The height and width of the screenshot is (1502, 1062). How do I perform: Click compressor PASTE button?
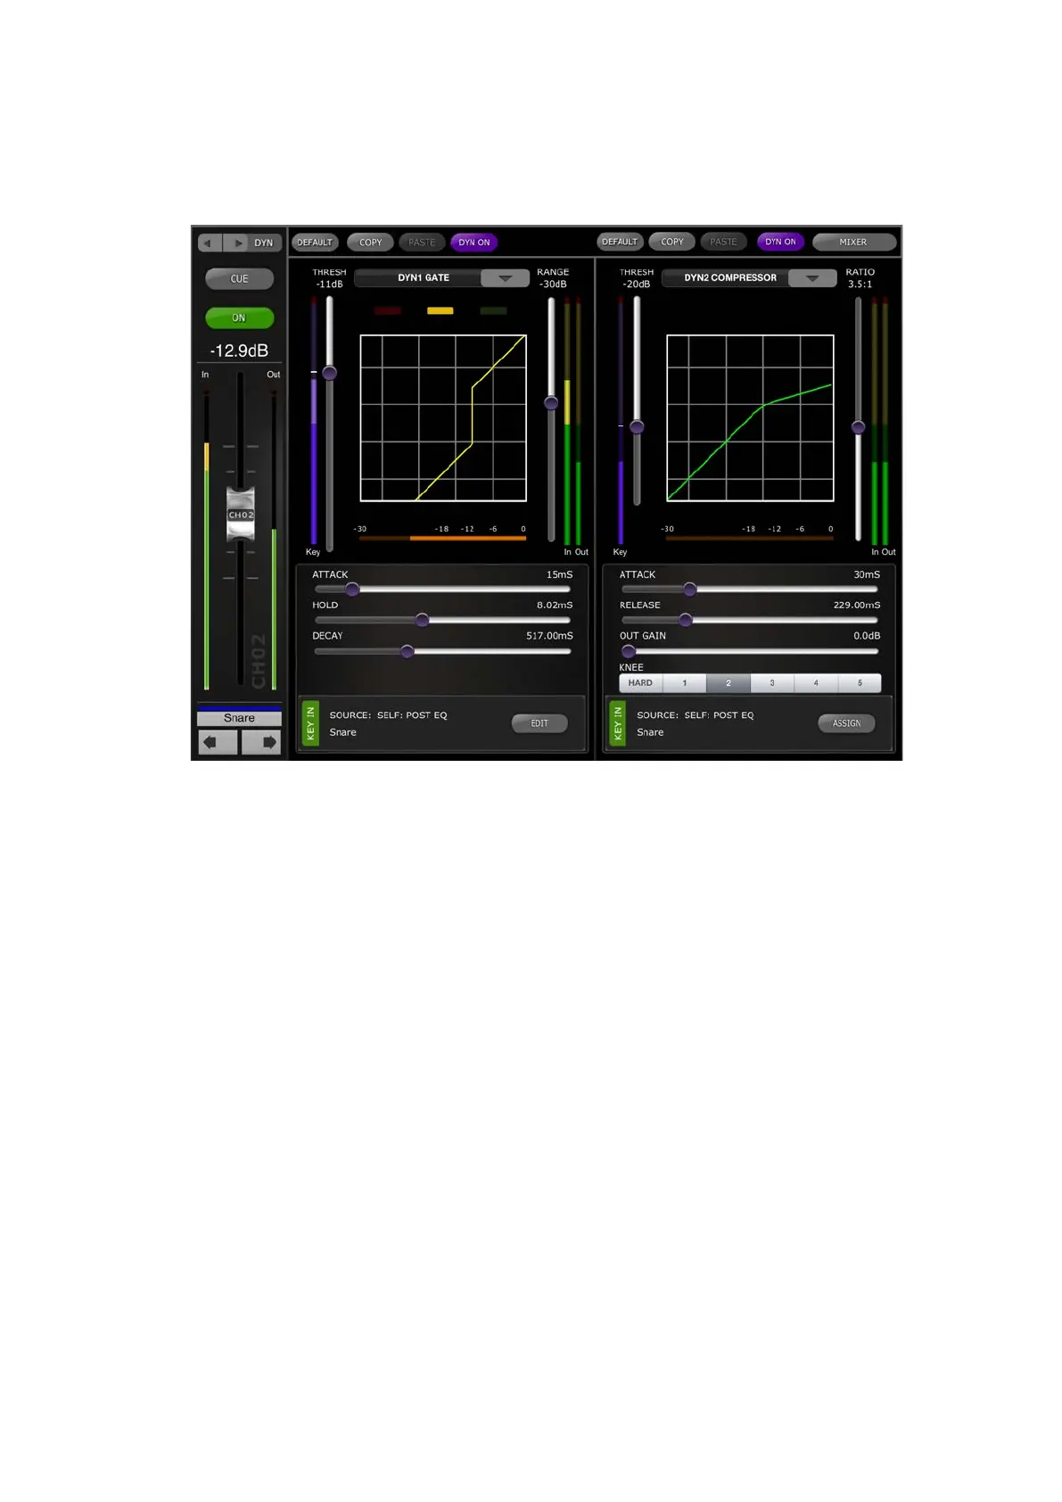coord(723,242)
